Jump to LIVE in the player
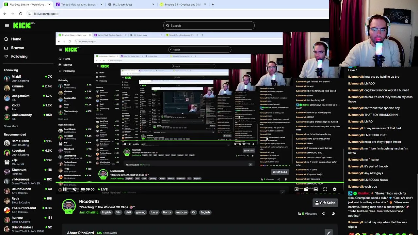This screenshot has height=235, width=418. (x=103, y=189)
